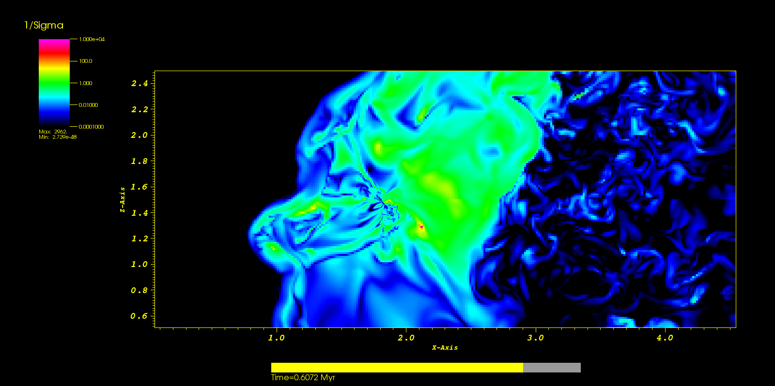Click the yellow filled part of time progress bar
Viewport: 775px width, 386px height.
click(397, 368)
